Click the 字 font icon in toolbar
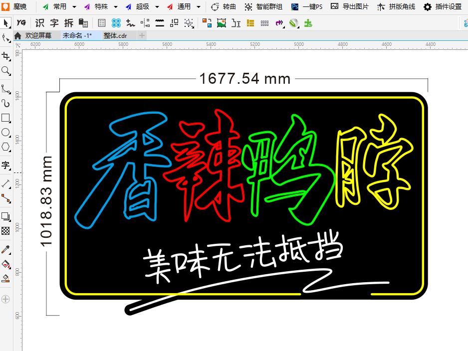Screen dimensions: 468x351 (54, 22)
